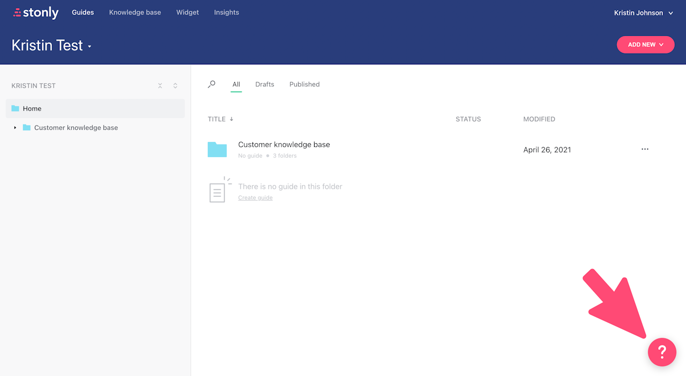Click the search magnifier icon
This screenshot has width=686, height=376.
[212, 84]
